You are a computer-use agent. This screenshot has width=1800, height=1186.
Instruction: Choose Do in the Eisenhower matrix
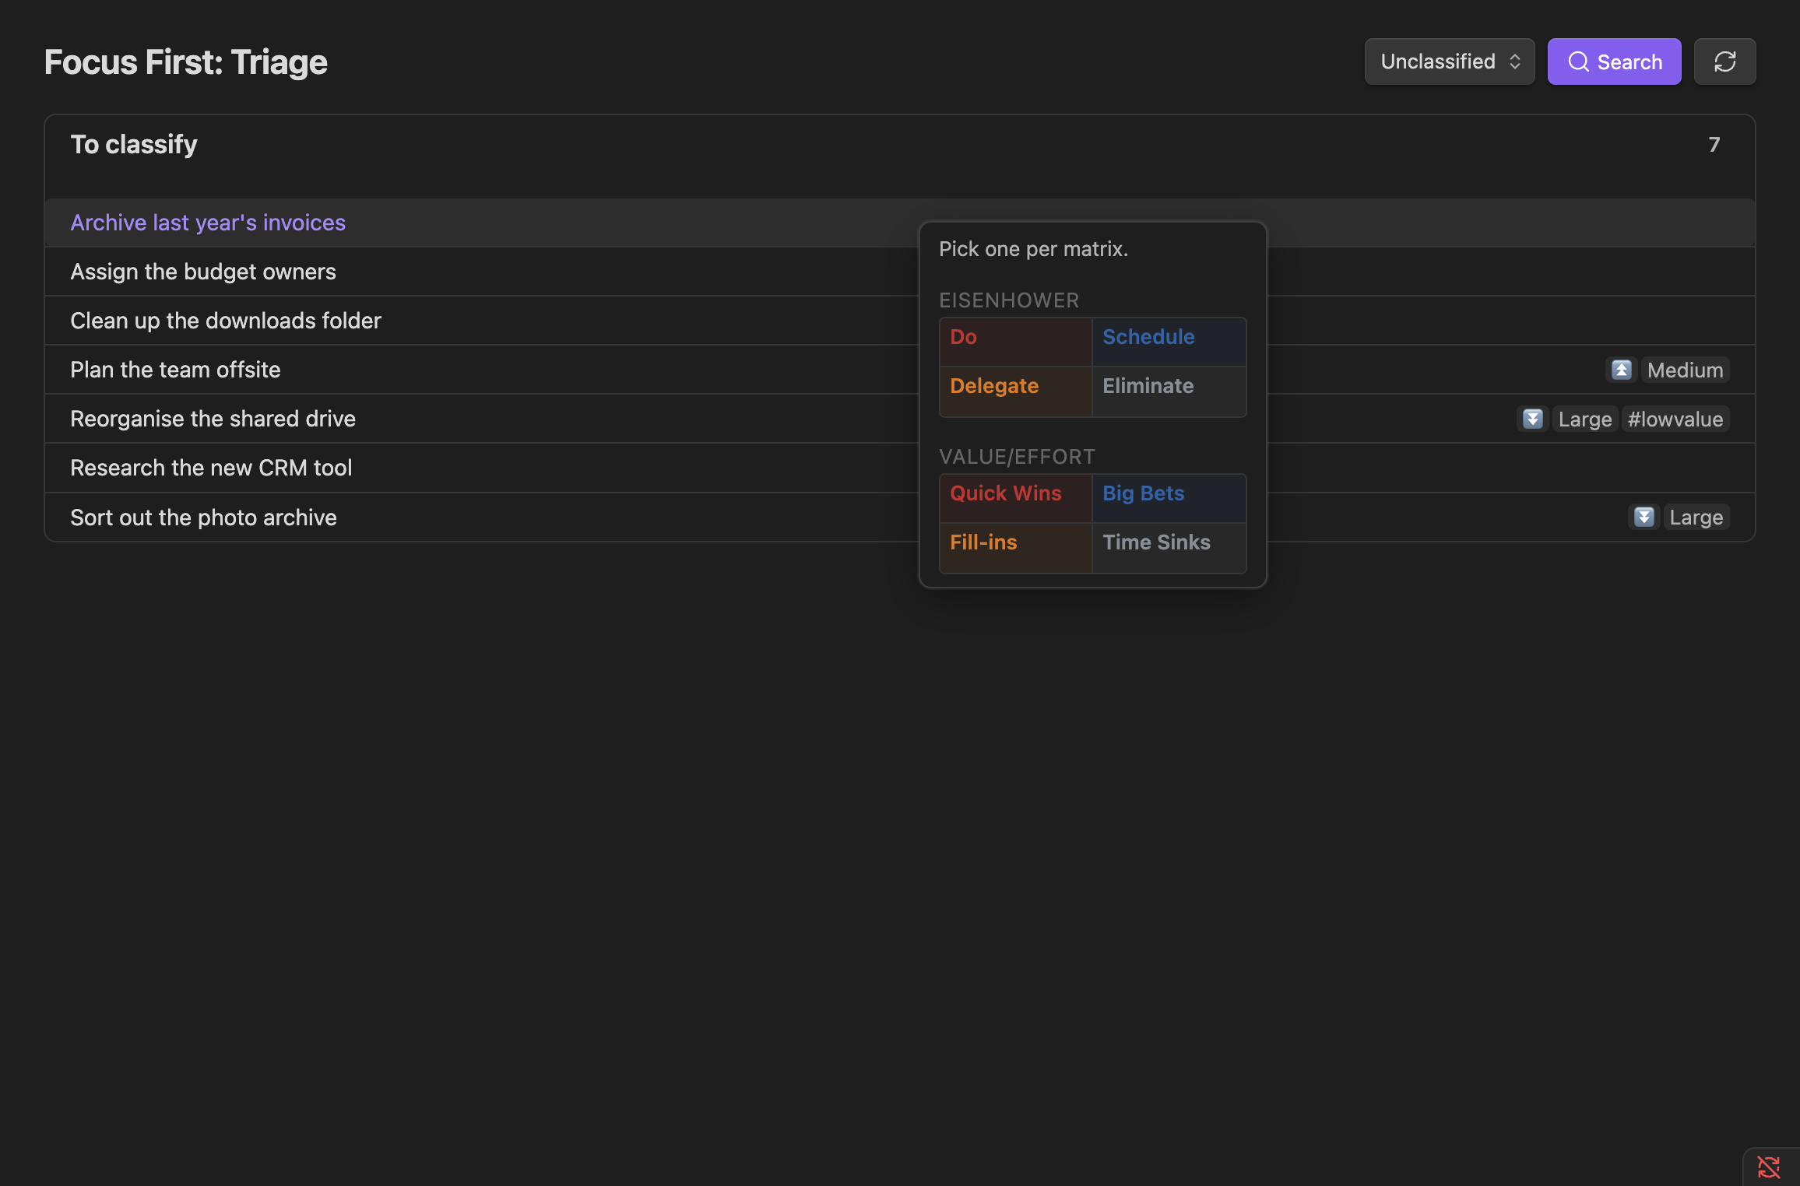tap(1015, 342)
